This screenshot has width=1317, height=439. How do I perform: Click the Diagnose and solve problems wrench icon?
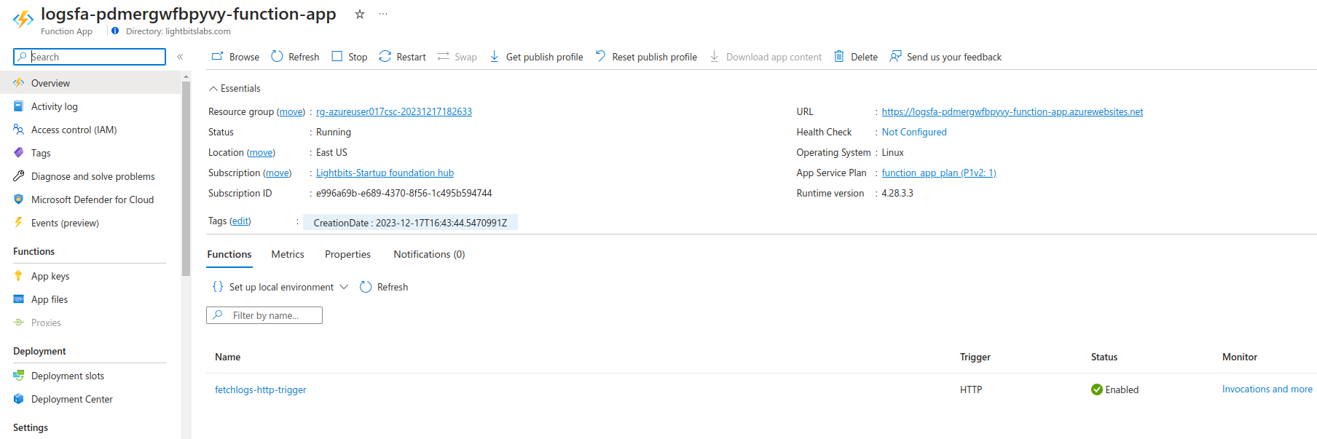tap(19, 176)
